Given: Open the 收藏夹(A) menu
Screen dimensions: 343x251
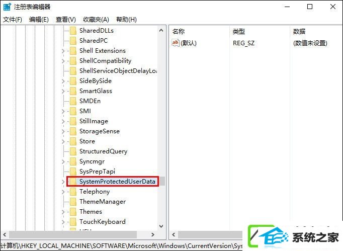Looking at the screenshot, I should [x=96, y=20].
